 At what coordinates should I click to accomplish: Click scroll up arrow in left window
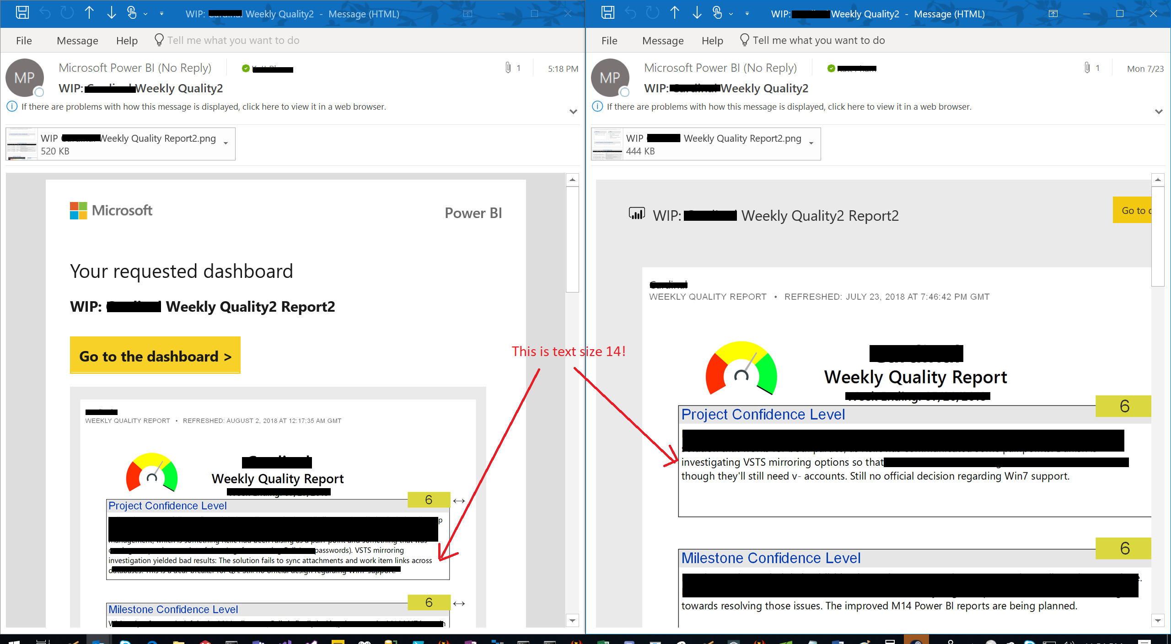pos(572,180)
